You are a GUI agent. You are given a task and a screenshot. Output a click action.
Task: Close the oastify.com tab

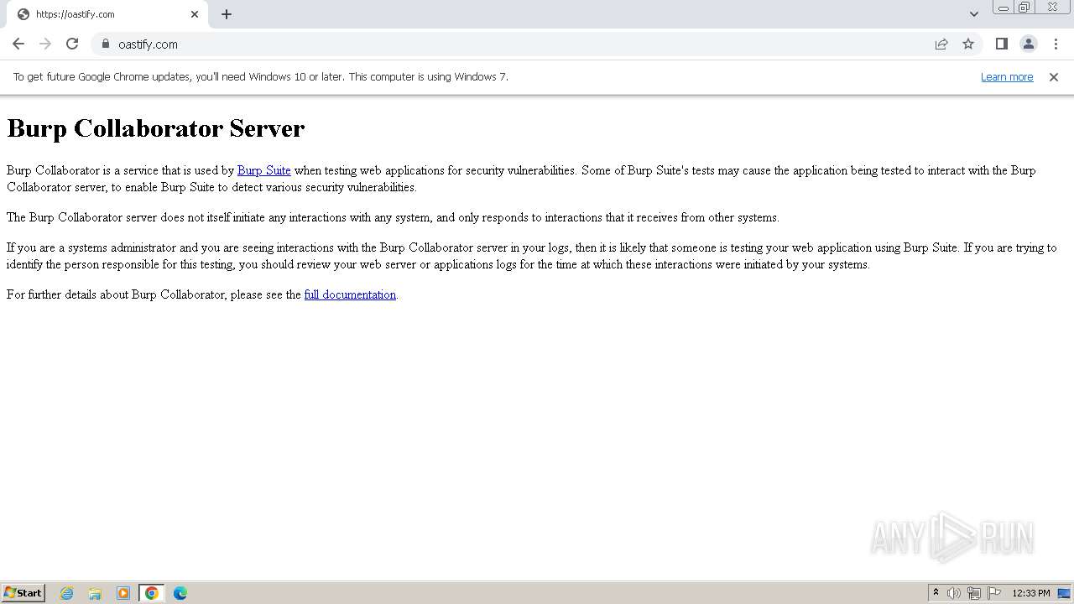(x=195, y=14)
